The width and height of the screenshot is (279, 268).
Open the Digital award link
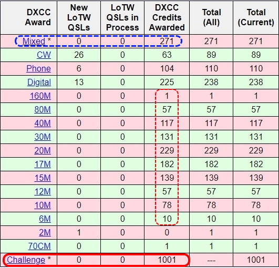(39, 82)
